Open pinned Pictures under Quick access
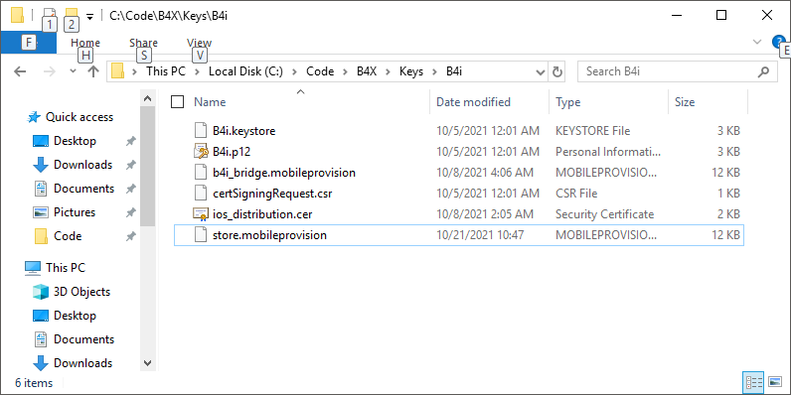 pyautogui.click(x=75, y=212)
